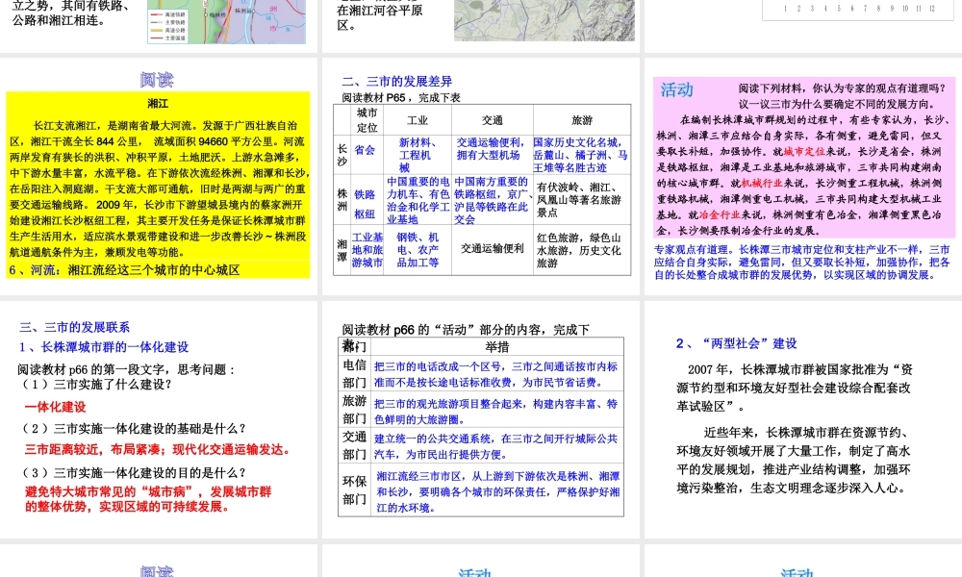
Task: Click question （2）三市实施一体化建设的基础是什么？
Action: click(x=133, y=429)
